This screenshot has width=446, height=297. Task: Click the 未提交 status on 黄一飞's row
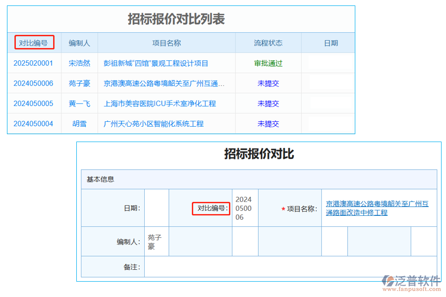click(x=268, y=103)
